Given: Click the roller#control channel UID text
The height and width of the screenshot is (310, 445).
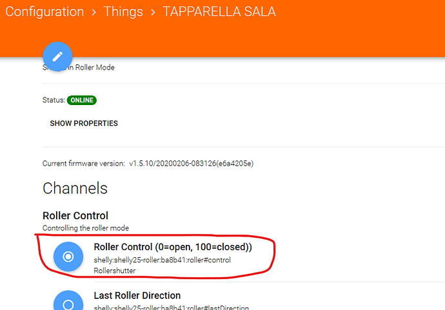Looking at the screenshot, I should [162, 260].
